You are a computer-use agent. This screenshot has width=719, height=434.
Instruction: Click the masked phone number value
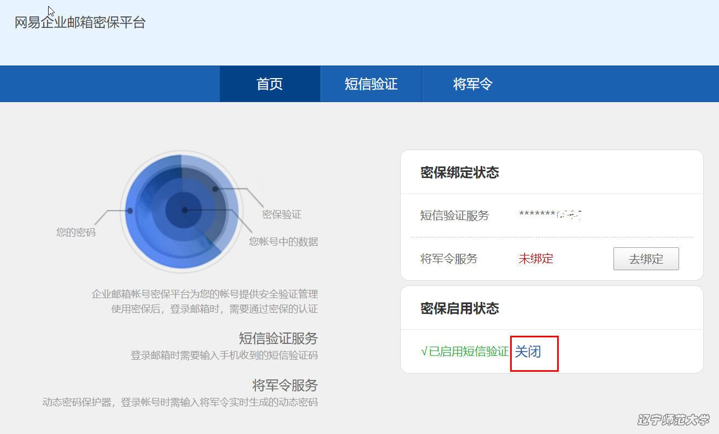[550, 215]
